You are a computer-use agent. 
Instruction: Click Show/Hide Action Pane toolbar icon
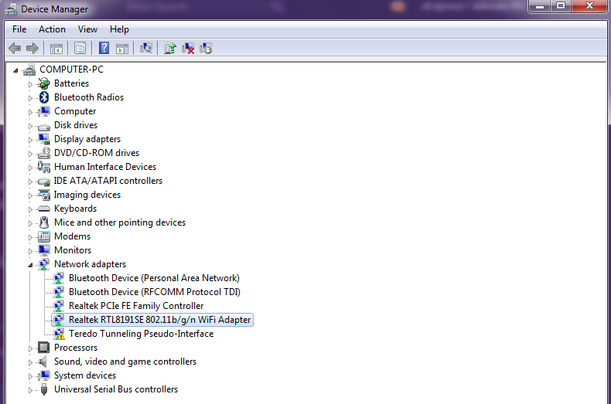(122, 49)
